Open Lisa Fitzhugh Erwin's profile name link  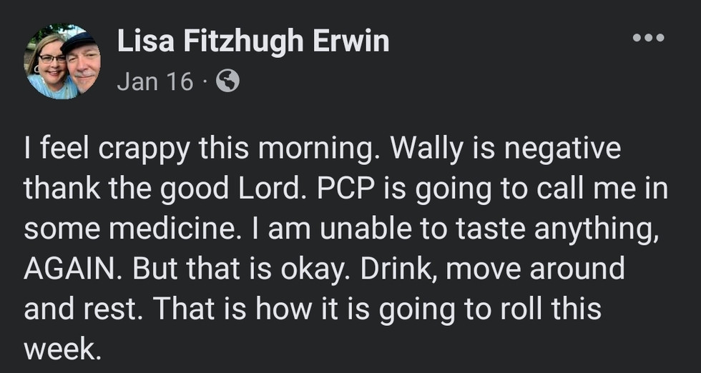pyautogui.click(x=253, y=41)
